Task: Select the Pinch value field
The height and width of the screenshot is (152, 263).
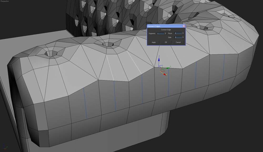Action: pos(178,33)
